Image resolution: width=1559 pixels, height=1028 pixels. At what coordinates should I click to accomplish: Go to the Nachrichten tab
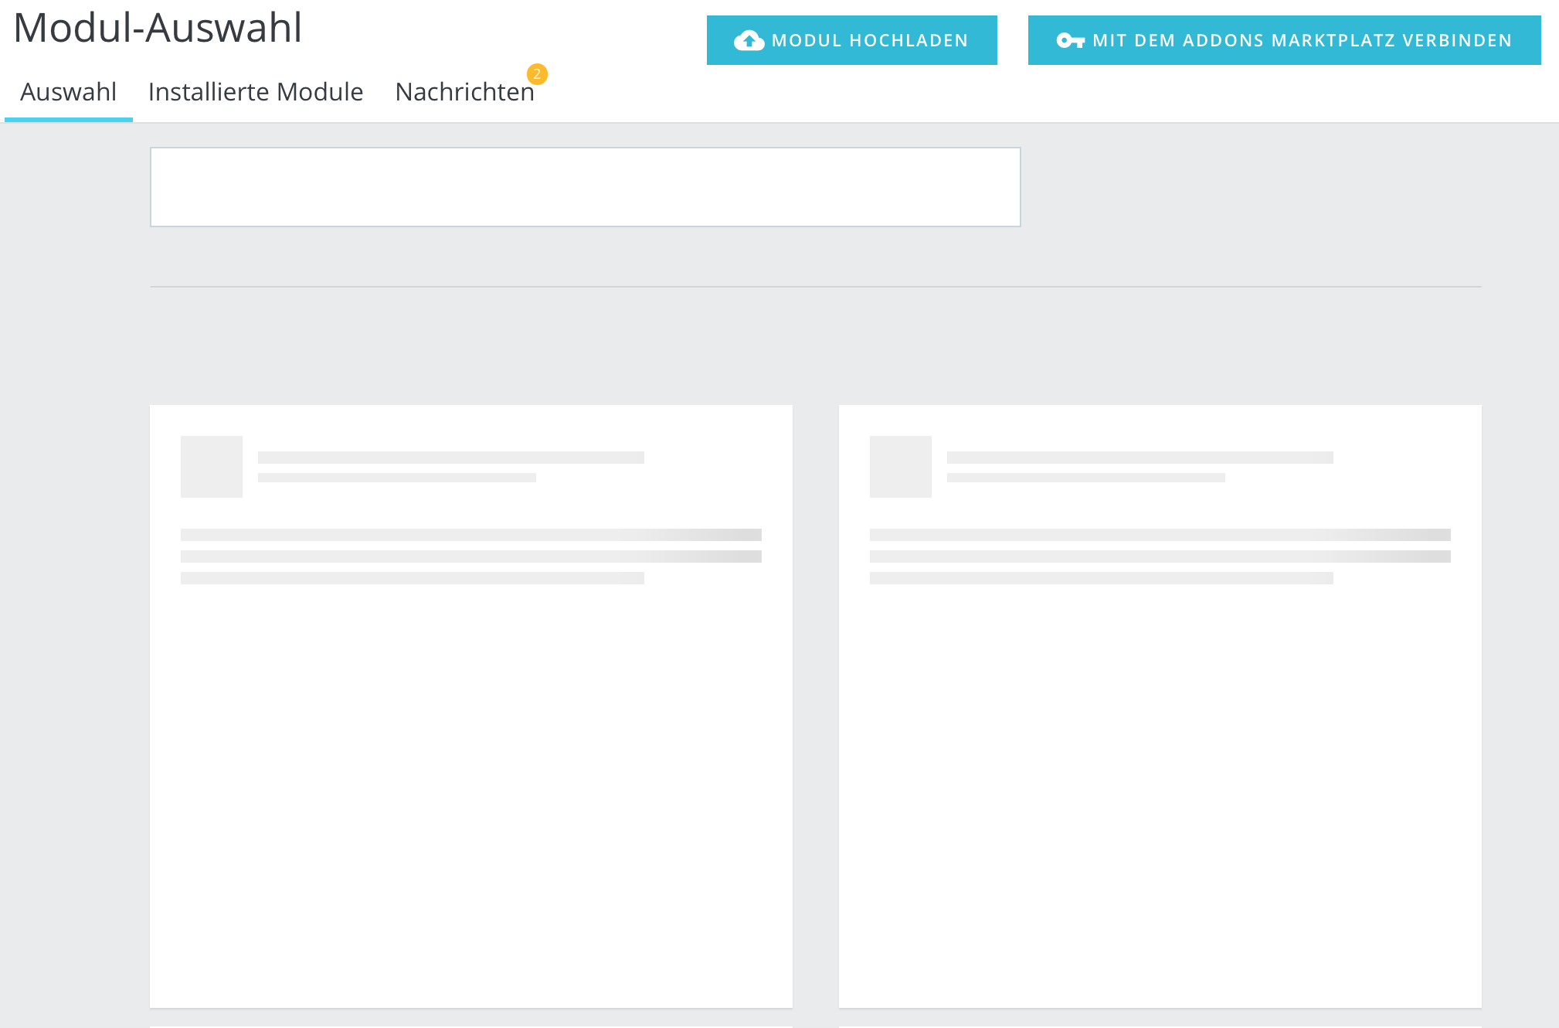tap(464, 92)
